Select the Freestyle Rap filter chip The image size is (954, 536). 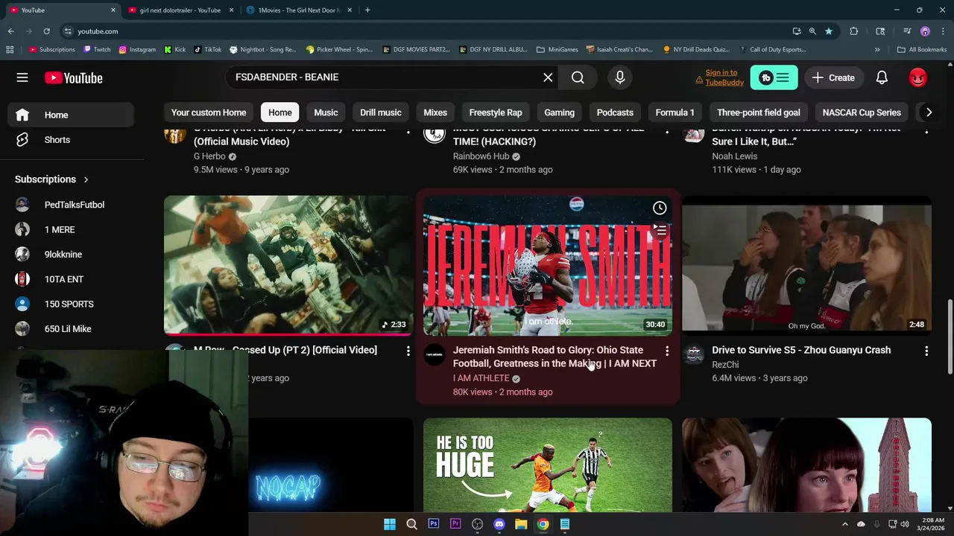coord(496,112)
